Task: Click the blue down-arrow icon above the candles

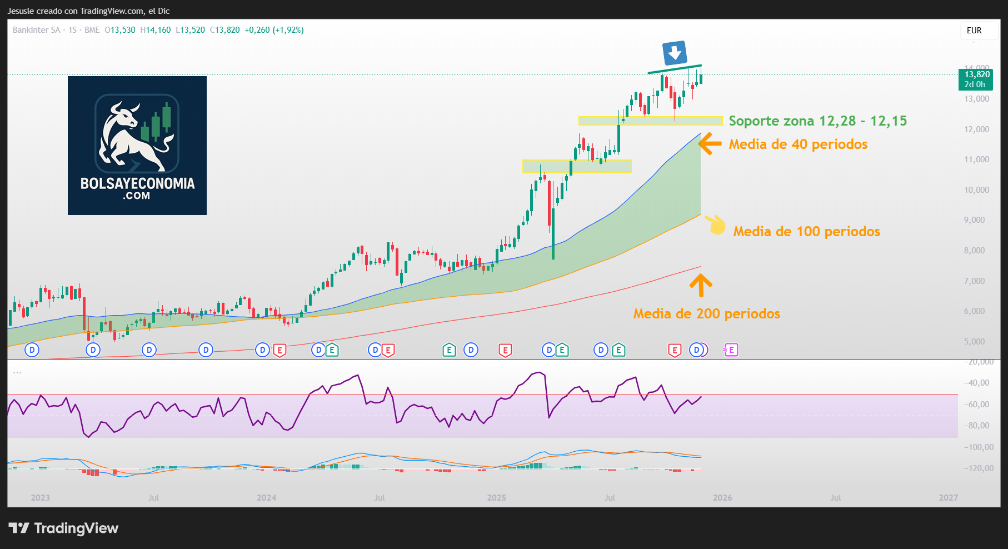Action: 674,53
